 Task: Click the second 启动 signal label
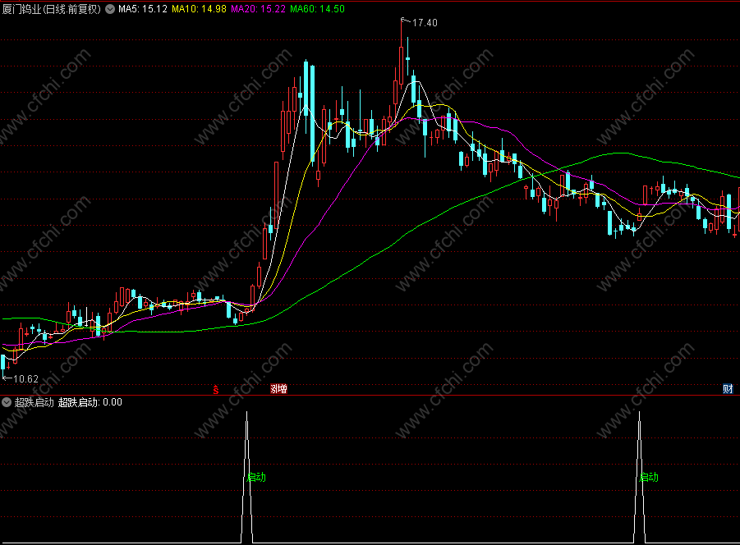(649, 477)
